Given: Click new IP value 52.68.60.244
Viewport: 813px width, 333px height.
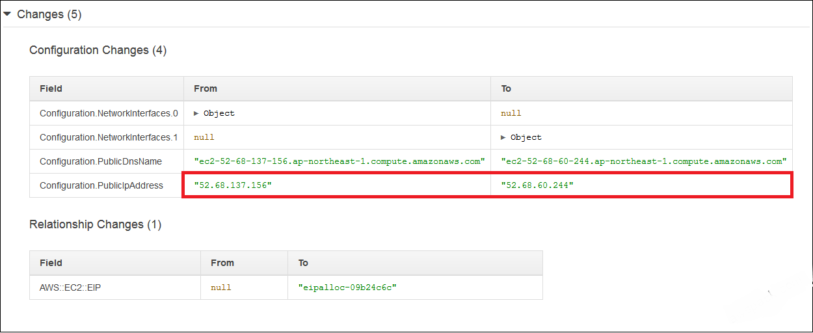Looking at the screenshot, I should (537, 185).
